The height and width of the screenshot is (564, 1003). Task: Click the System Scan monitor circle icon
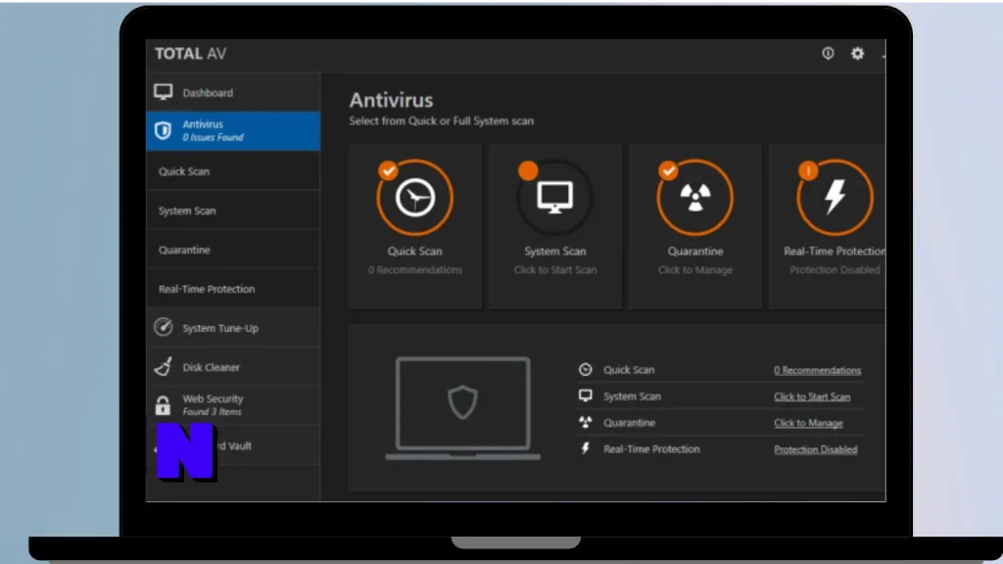pyautogui.click(x=554, y=198)
